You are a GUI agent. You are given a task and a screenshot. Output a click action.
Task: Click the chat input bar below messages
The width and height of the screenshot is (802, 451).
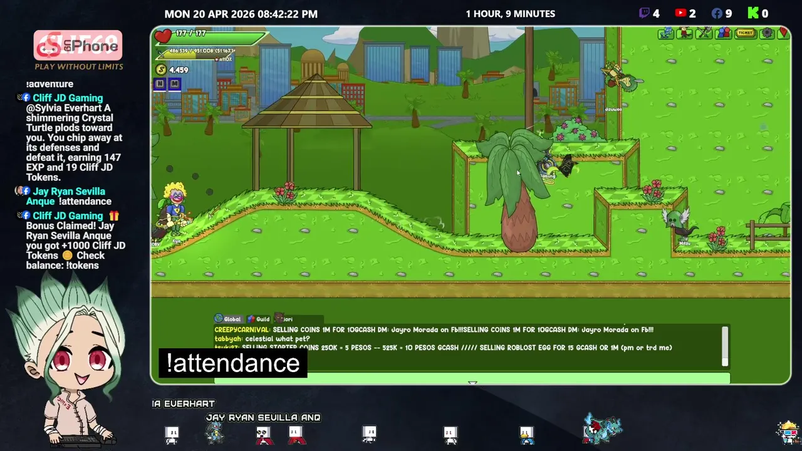(x=472, y=377)
